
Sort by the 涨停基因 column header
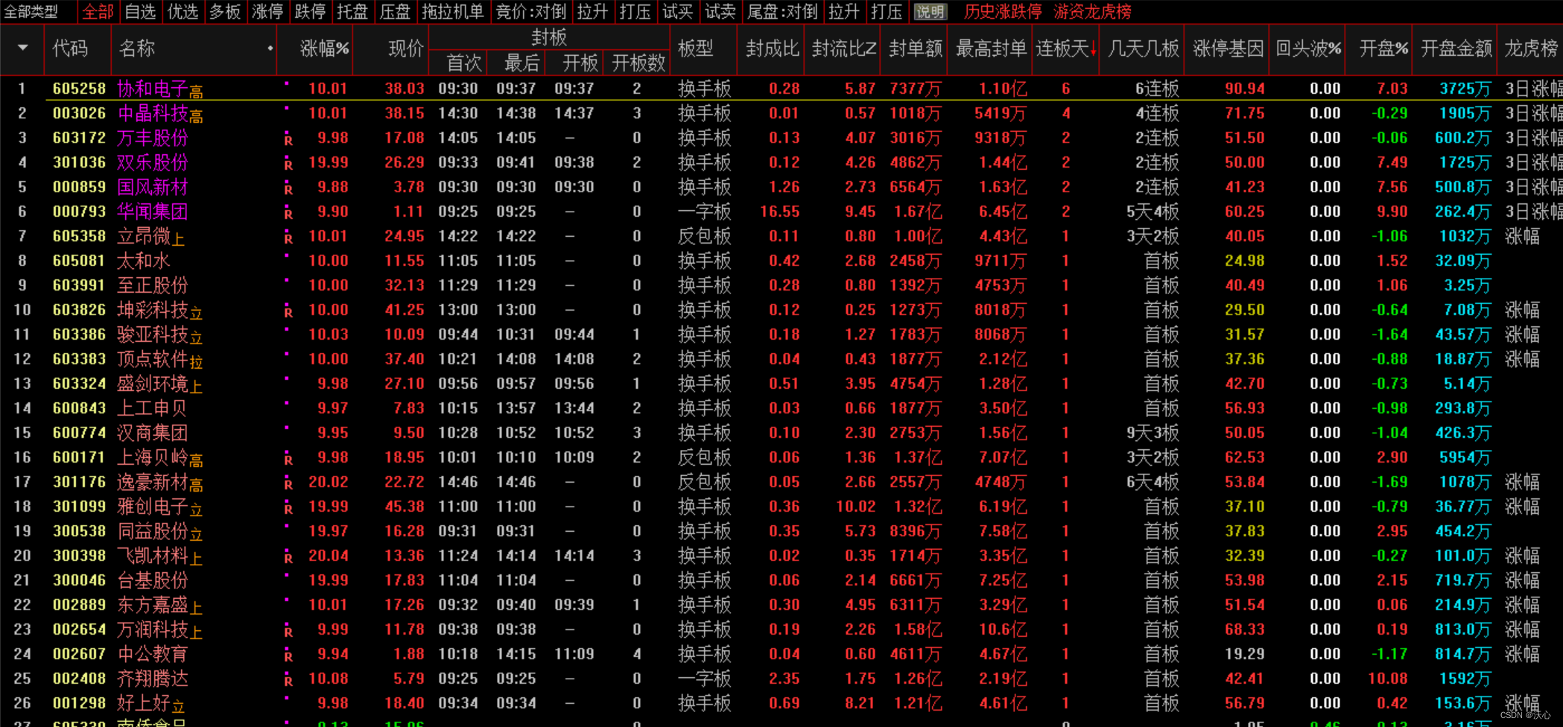point(1228,48)
